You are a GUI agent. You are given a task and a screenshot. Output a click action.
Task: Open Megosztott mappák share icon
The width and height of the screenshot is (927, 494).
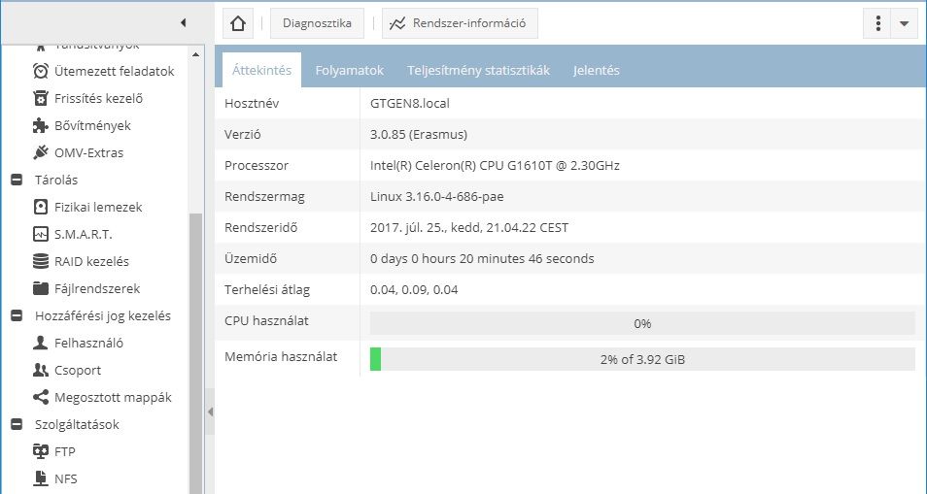(41, 397)
